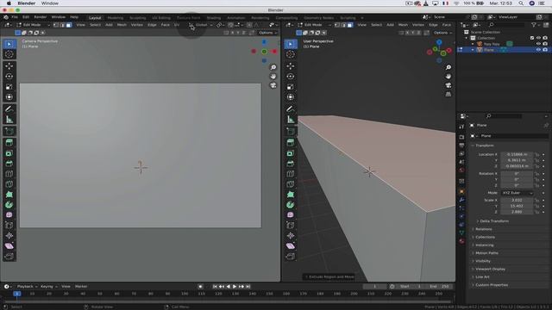
Task: Open the Keying popover in timeline
Action: coord(48,287)
